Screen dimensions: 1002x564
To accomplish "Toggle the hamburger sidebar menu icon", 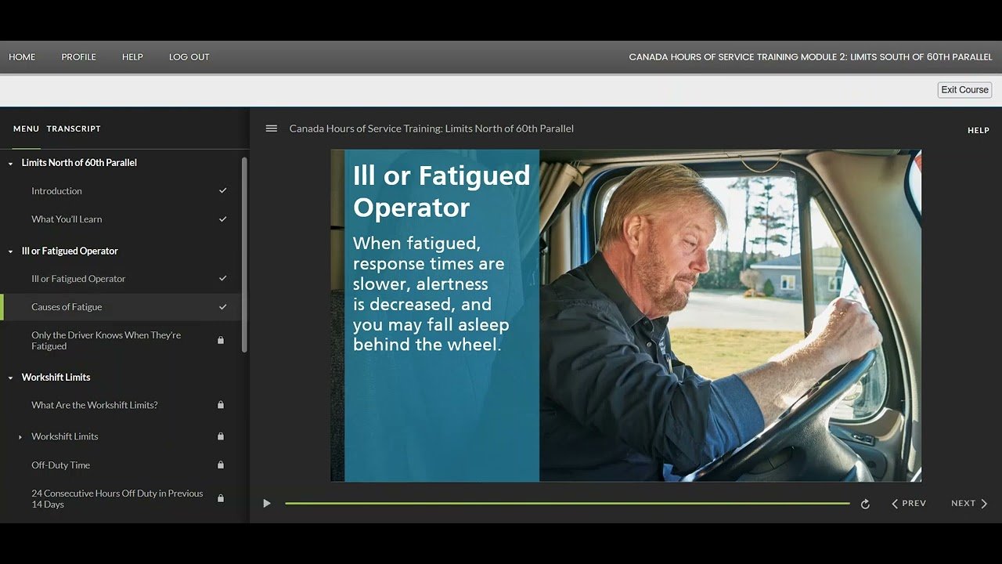I will pyautogui.click(x=272, y=128).
